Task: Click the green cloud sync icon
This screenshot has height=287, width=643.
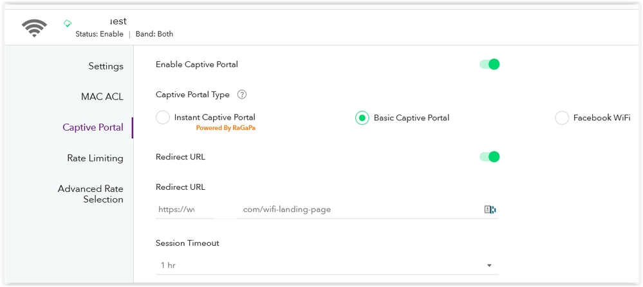Action: click(68, 24)
